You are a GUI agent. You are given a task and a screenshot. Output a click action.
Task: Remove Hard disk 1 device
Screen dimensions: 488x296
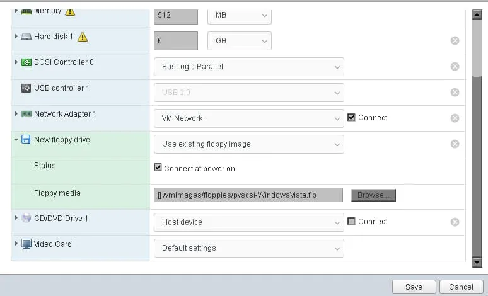[x=455, y=41]
